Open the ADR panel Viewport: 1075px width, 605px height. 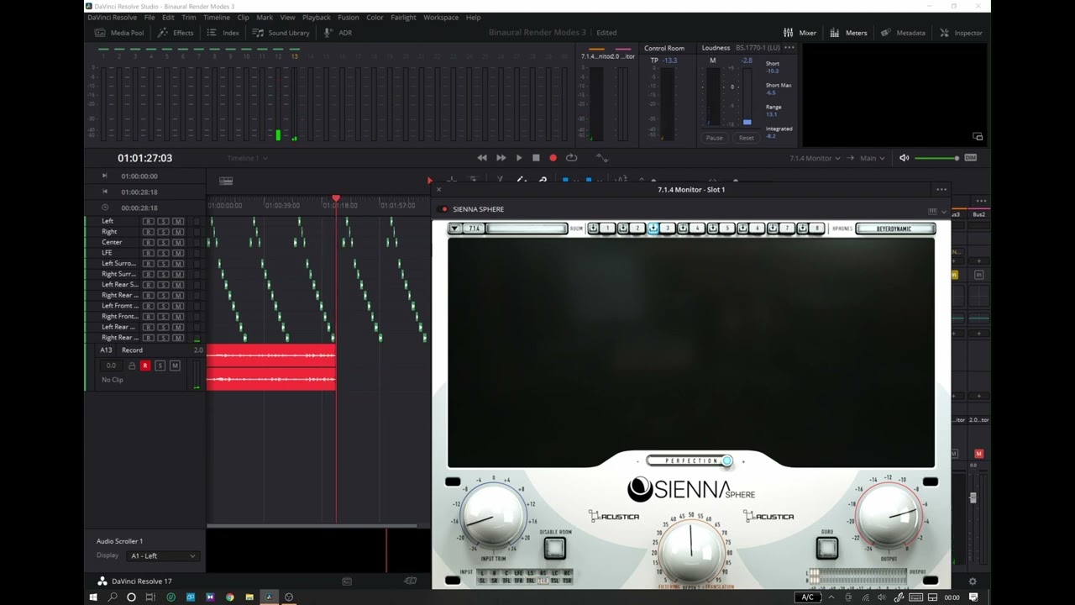[x=338, y=33]
